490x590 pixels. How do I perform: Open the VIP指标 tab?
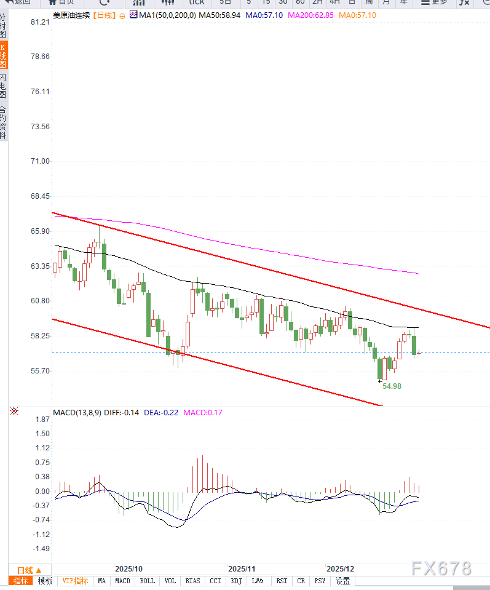coord(75,581)
